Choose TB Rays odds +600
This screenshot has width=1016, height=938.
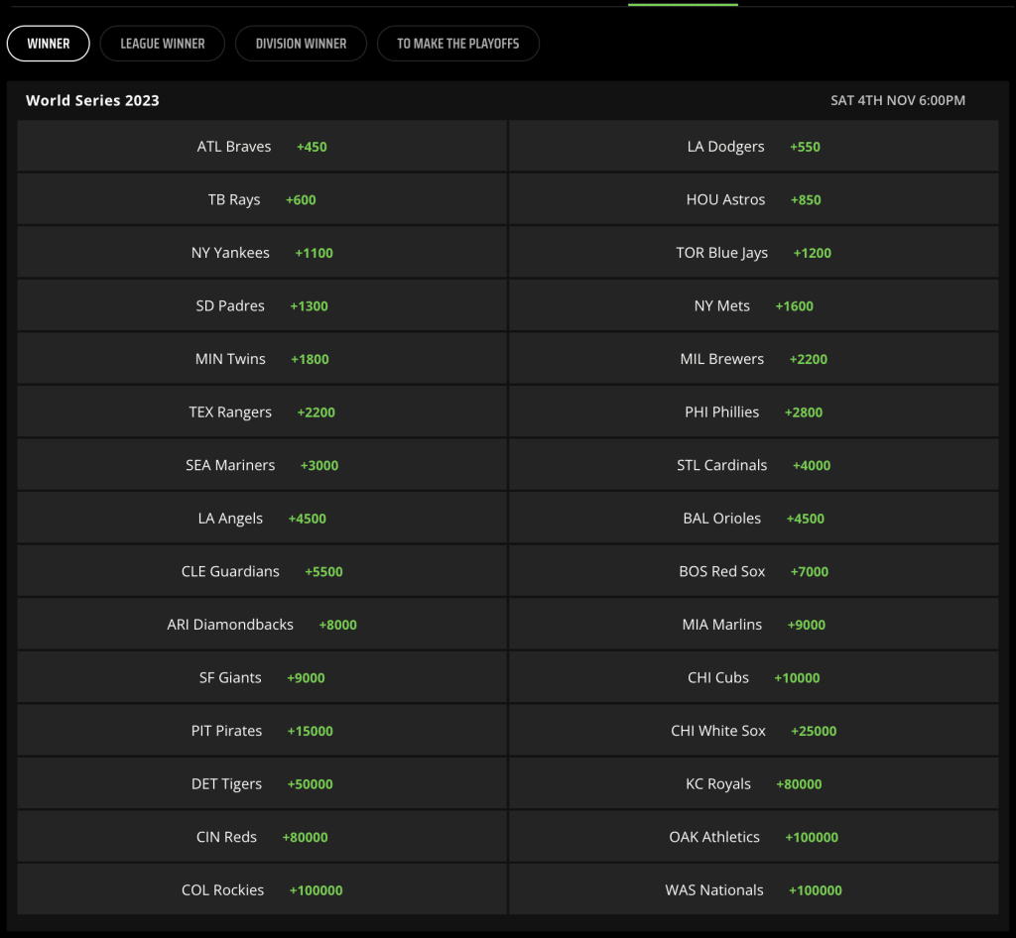click(262, 199)
